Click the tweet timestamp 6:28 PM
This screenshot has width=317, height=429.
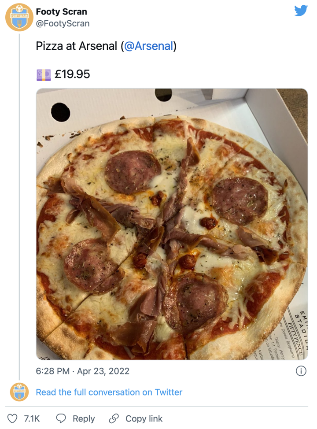tap(52, 371)
